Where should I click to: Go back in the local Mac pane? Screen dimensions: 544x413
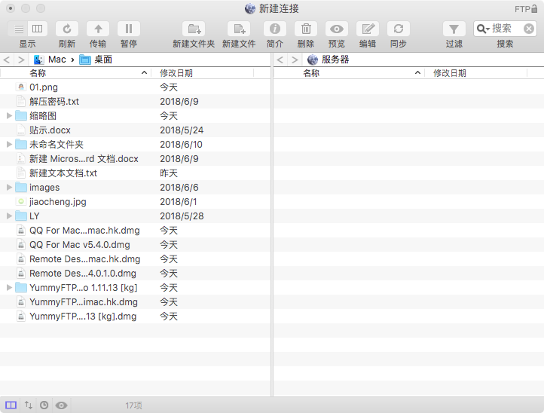coord(7,60)
